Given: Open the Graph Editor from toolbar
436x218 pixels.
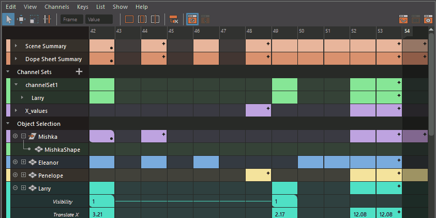Looking at the screenshot, I should [x=403, y=20].
